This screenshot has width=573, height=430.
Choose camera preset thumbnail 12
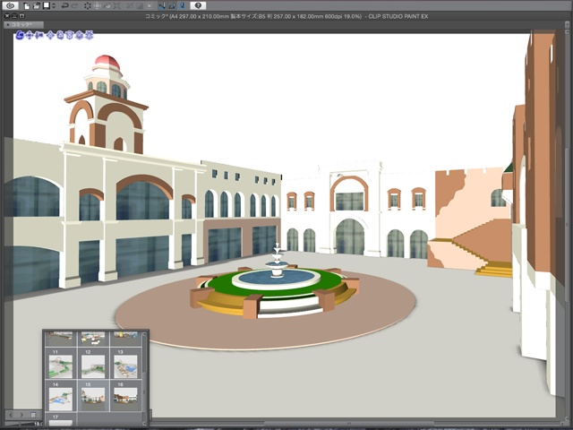(x=93, y=364)
